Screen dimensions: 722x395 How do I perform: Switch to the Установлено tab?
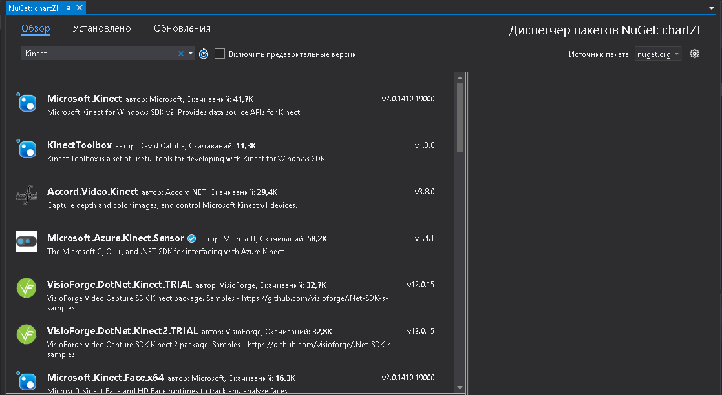tap(101, 28)
